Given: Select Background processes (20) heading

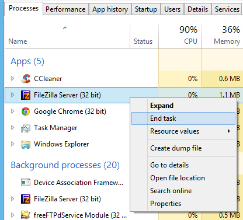Looking at the screenshot, I should (65, 165).
